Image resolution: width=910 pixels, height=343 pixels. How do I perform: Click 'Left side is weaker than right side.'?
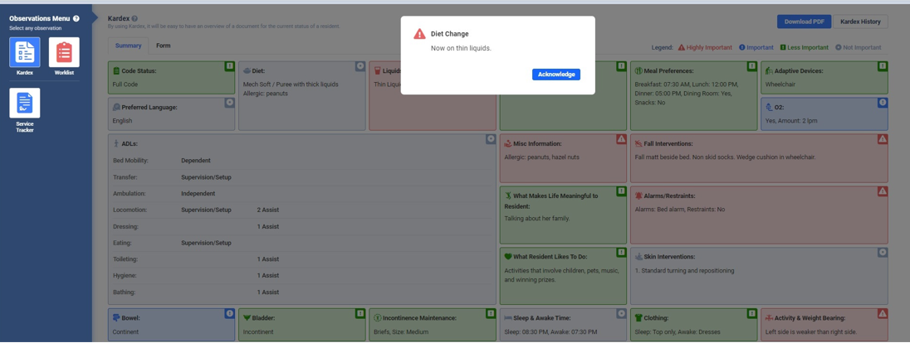810,332
